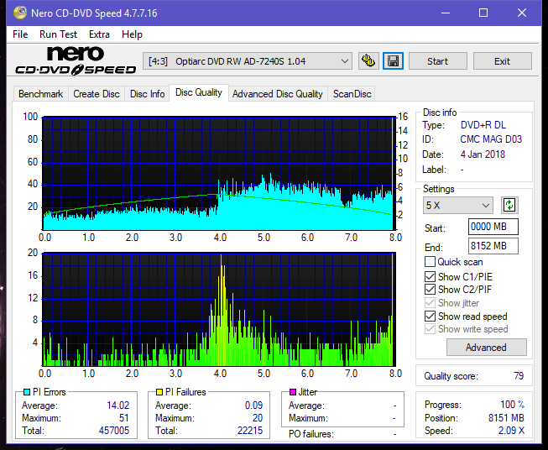Screen dimensions: 548x450
Task: Switch to the Create Disc tab
Action: [97, 94]
